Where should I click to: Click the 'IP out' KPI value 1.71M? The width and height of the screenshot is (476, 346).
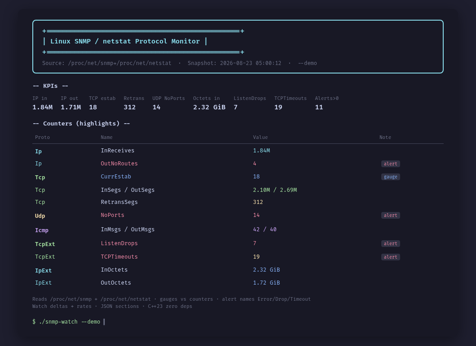[x=71, y=107]
